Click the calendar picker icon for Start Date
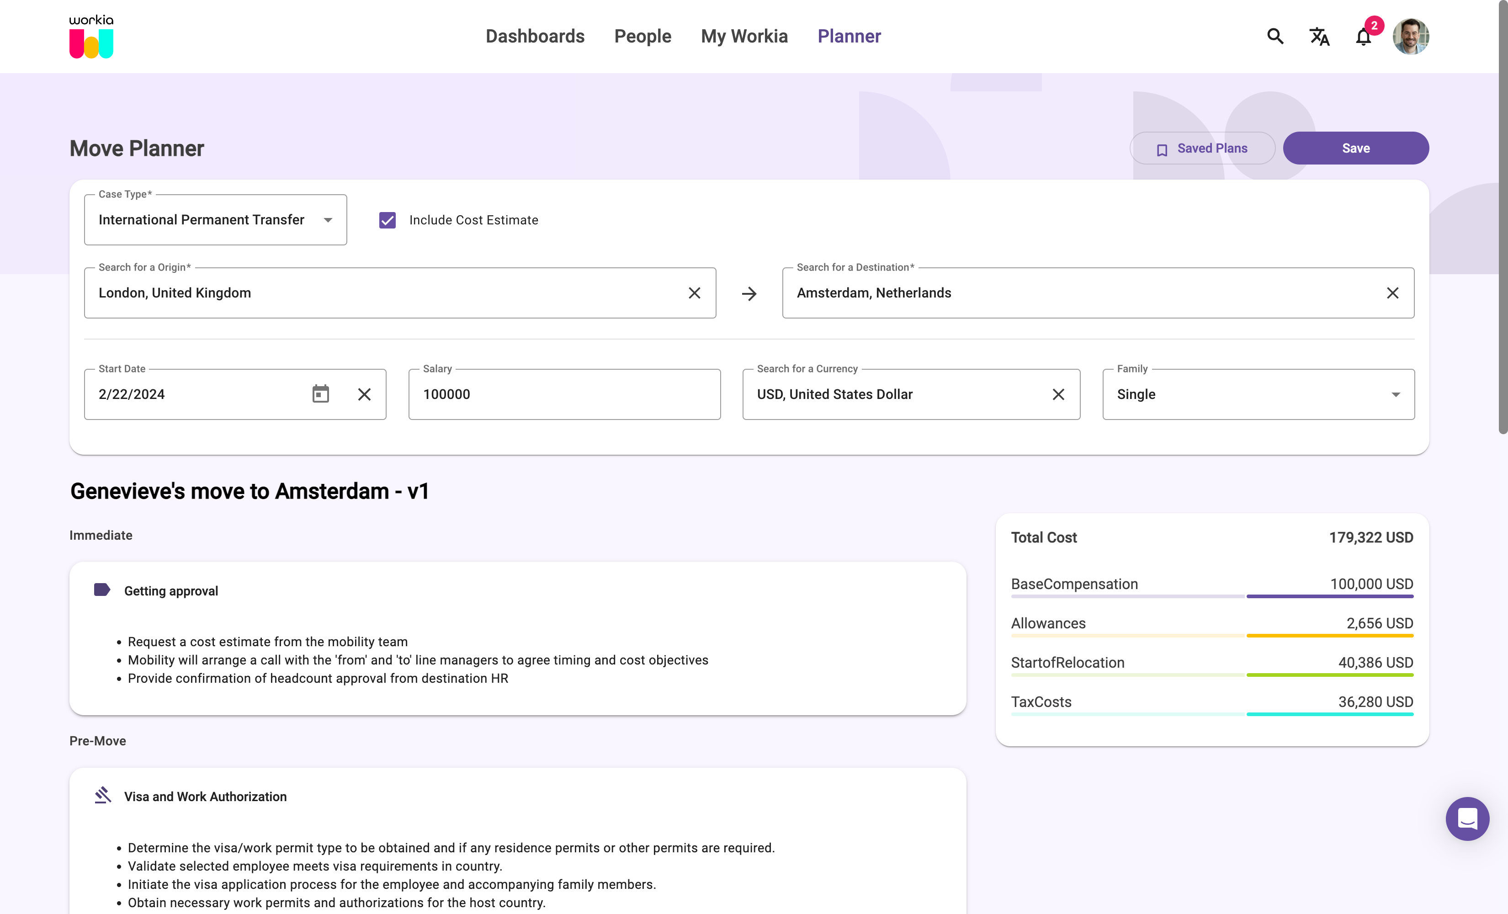The image size is (1508, 914). tap(321, 393)
